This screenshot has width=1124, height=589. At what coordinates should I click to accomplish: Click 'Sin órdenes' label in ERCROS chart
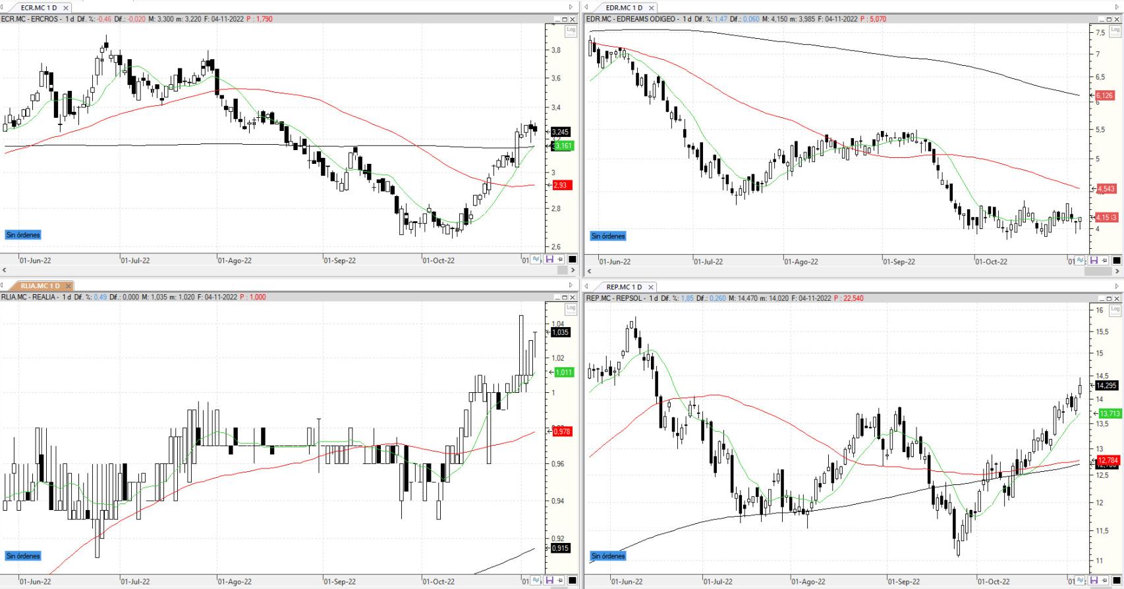(23, 235)
